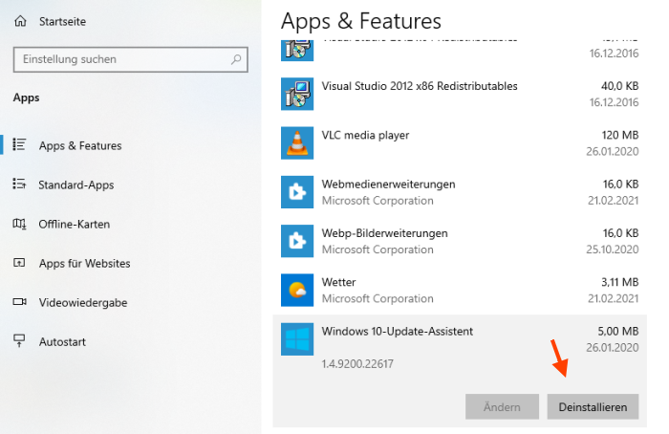
Task: Select the Wetter app list entry
Action: point(459,290)
